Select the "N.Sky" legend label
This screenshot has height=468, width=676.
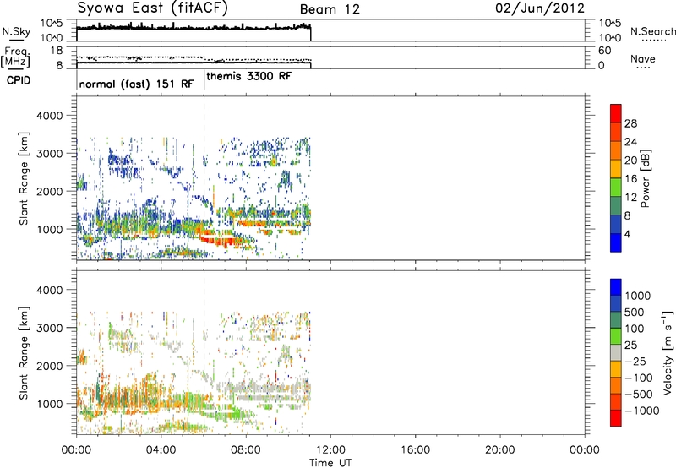[16, 31]
